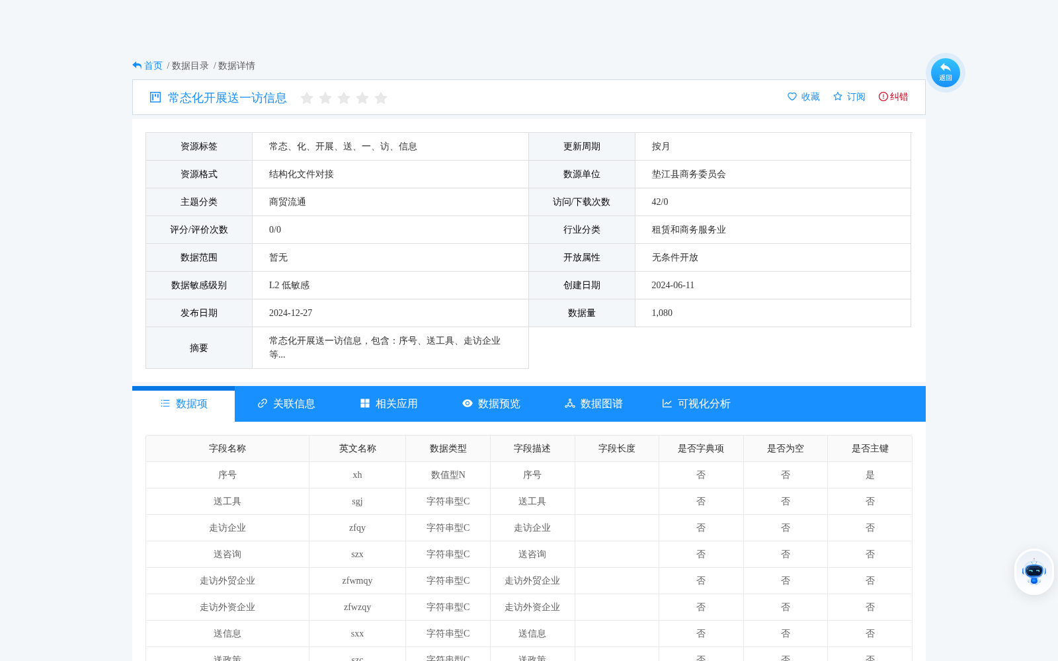This screenshot has width=1058, height=661.
Task: Open the 数据图谱 tab
Action: 593,404
